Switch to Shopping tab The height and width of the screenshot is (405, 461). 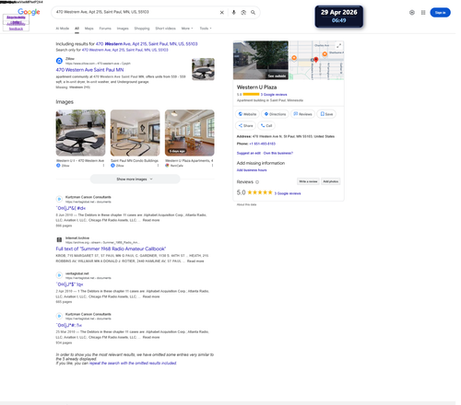click(x=142, y=29)
